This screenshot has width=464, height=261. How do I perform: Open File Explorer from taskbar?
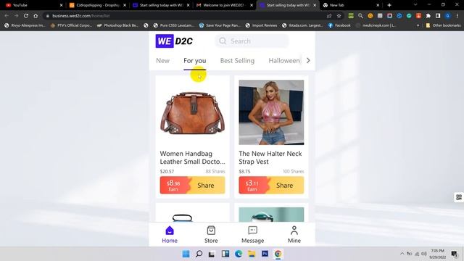pos(252,254)
